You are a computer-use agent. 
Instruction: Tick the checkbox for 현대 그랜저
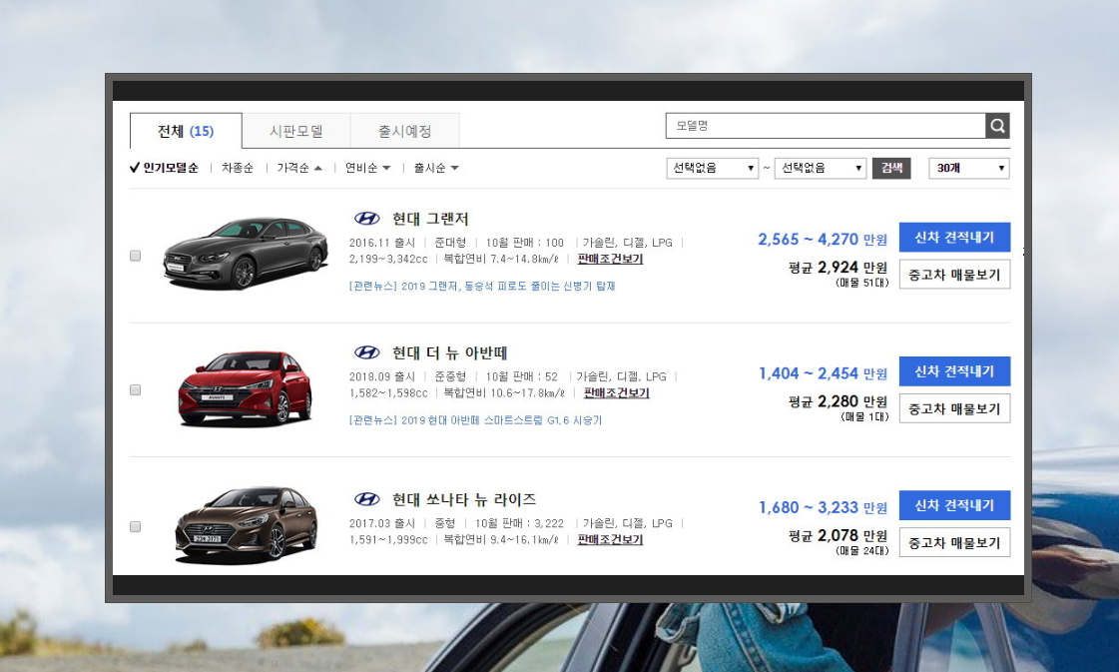coord(135,256)
